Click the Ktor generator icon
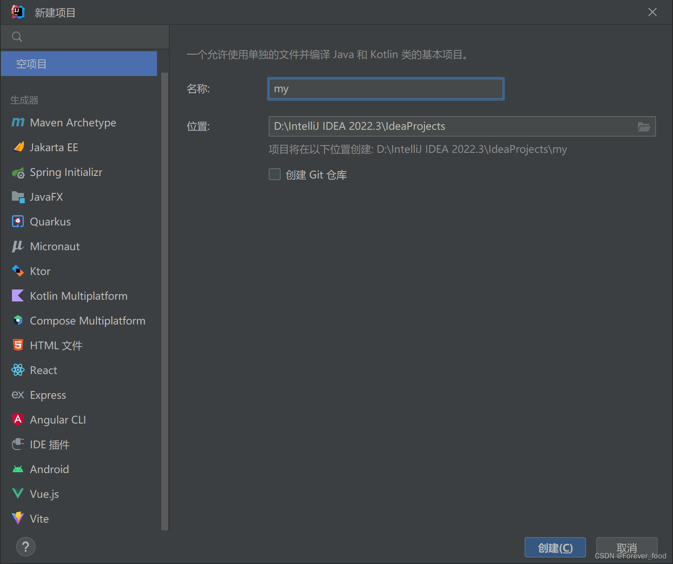The height and width of the screenshot is (564, 673). pyautogui.click(x=18, y=271)
